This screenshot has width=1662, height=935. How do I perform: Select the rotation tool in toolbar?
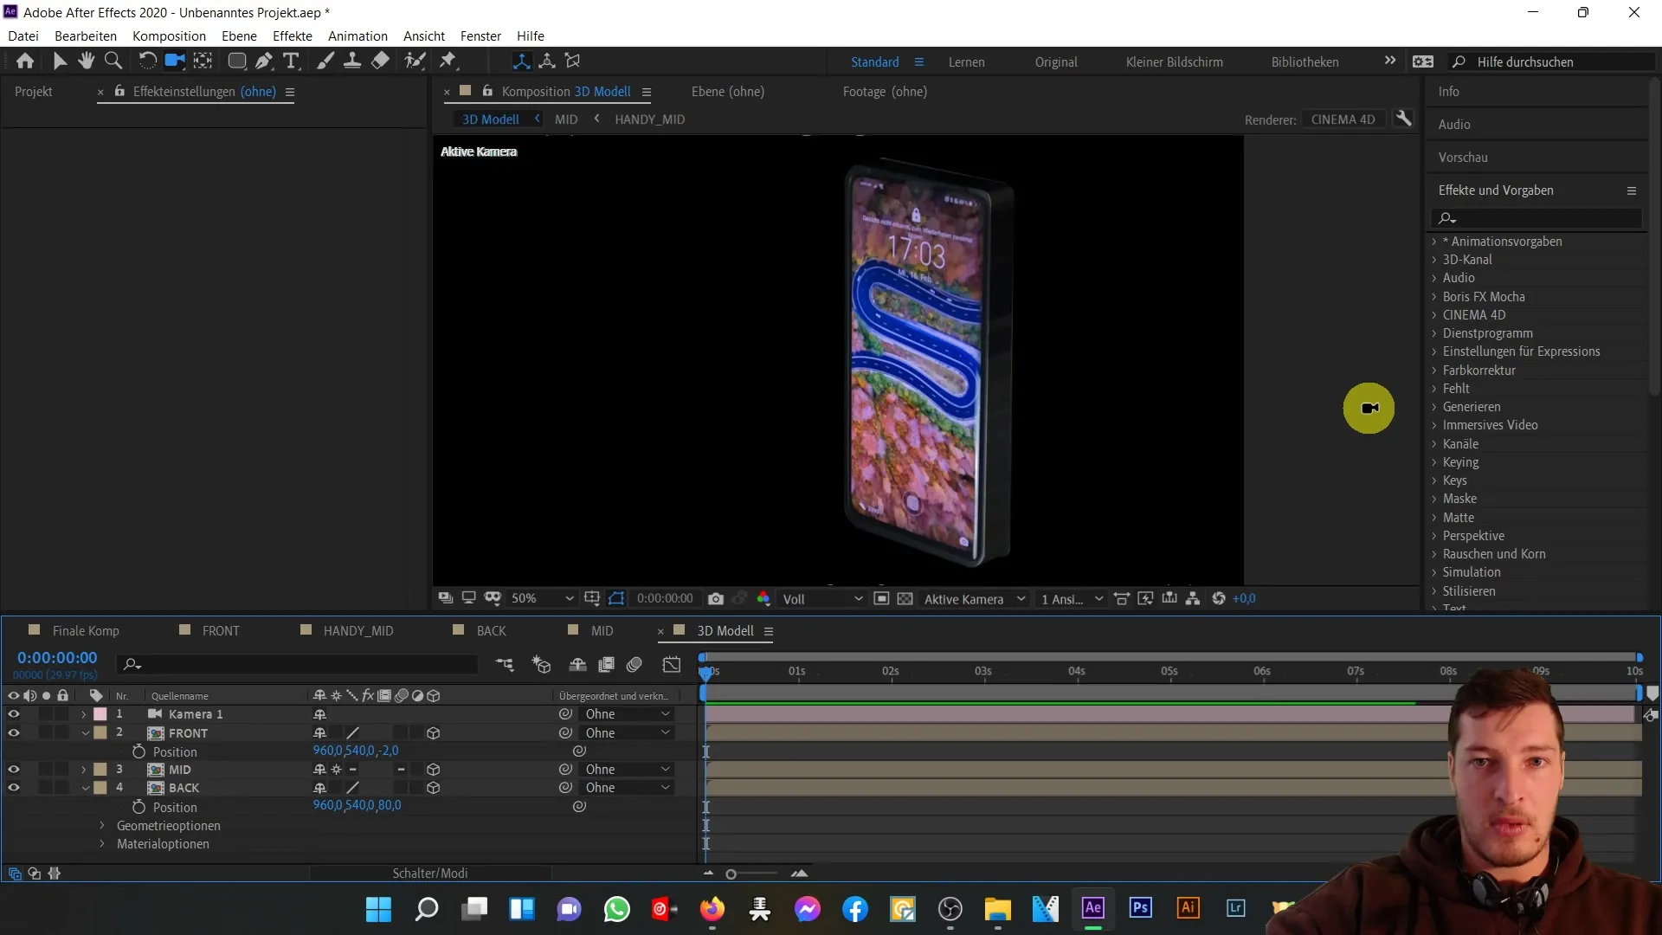click(146, 61)
